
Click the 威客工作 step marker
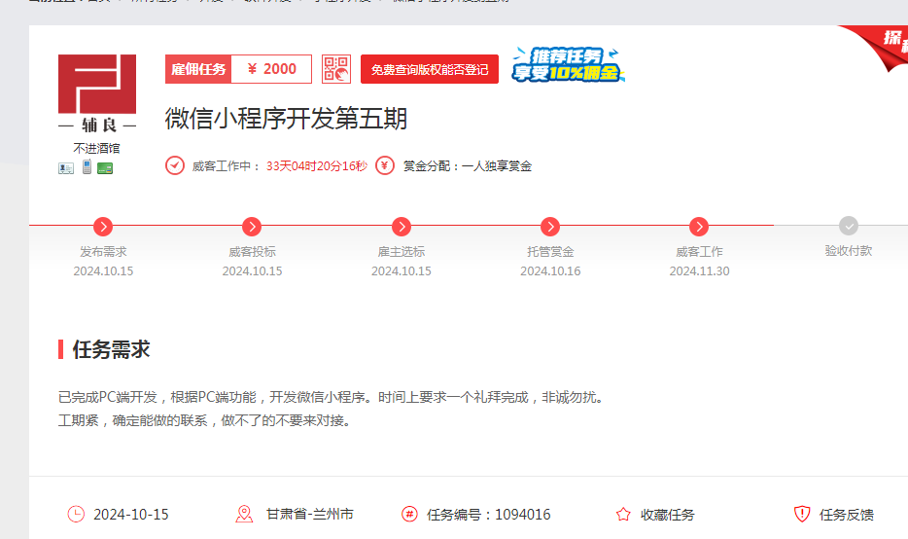(699, 227)
